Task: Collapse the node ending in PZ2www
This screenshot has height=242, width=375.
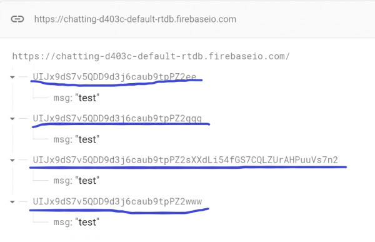Action: click(12, 202)
